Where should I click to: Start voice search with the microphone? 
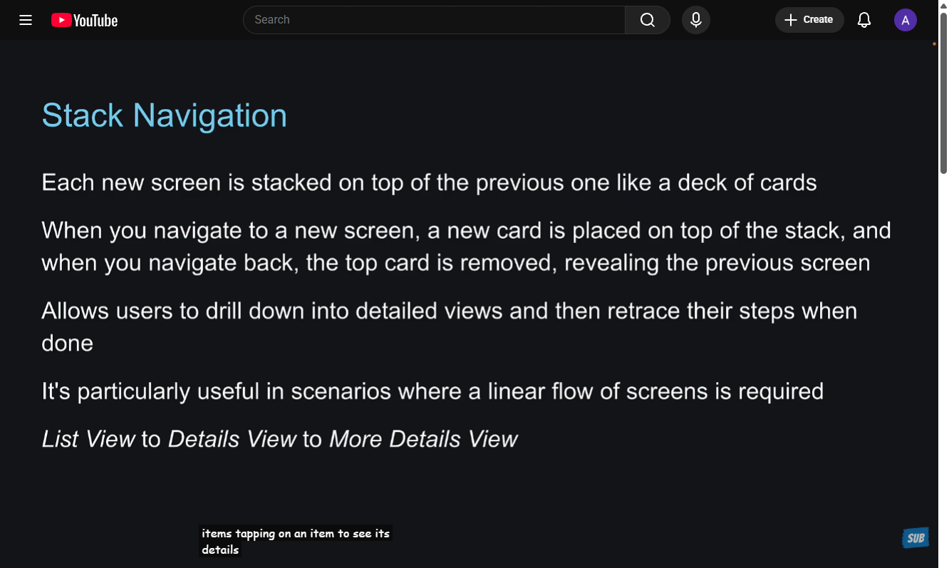(695, 20)
